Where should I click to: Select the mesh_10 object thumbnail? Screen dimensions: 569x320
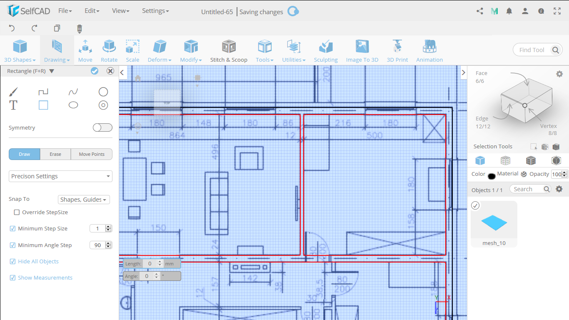point(494,224)
